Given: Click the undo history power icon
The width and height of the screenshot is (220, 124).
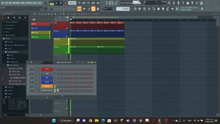Looking at the screenshot, I should (169, 3).
